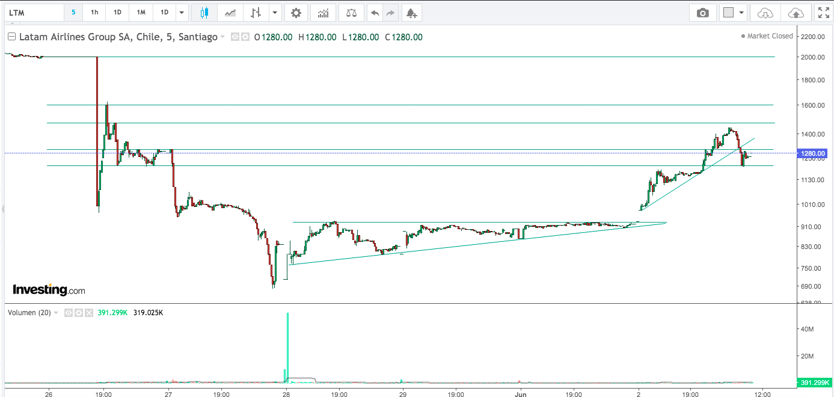The width and height of the screenshot is (834, 397).
Task: Open the time interval dropdown arrow
Action: click(x=183, y=13)
